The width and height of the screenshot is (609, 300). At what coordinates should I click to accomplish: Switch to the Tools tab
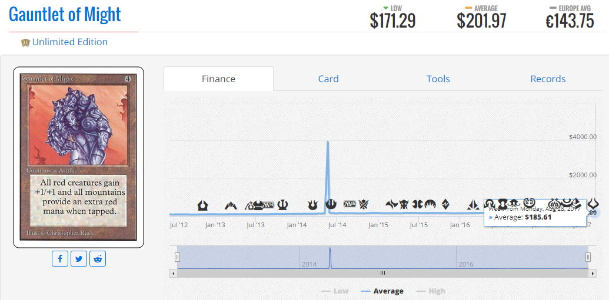pos(438,79)
